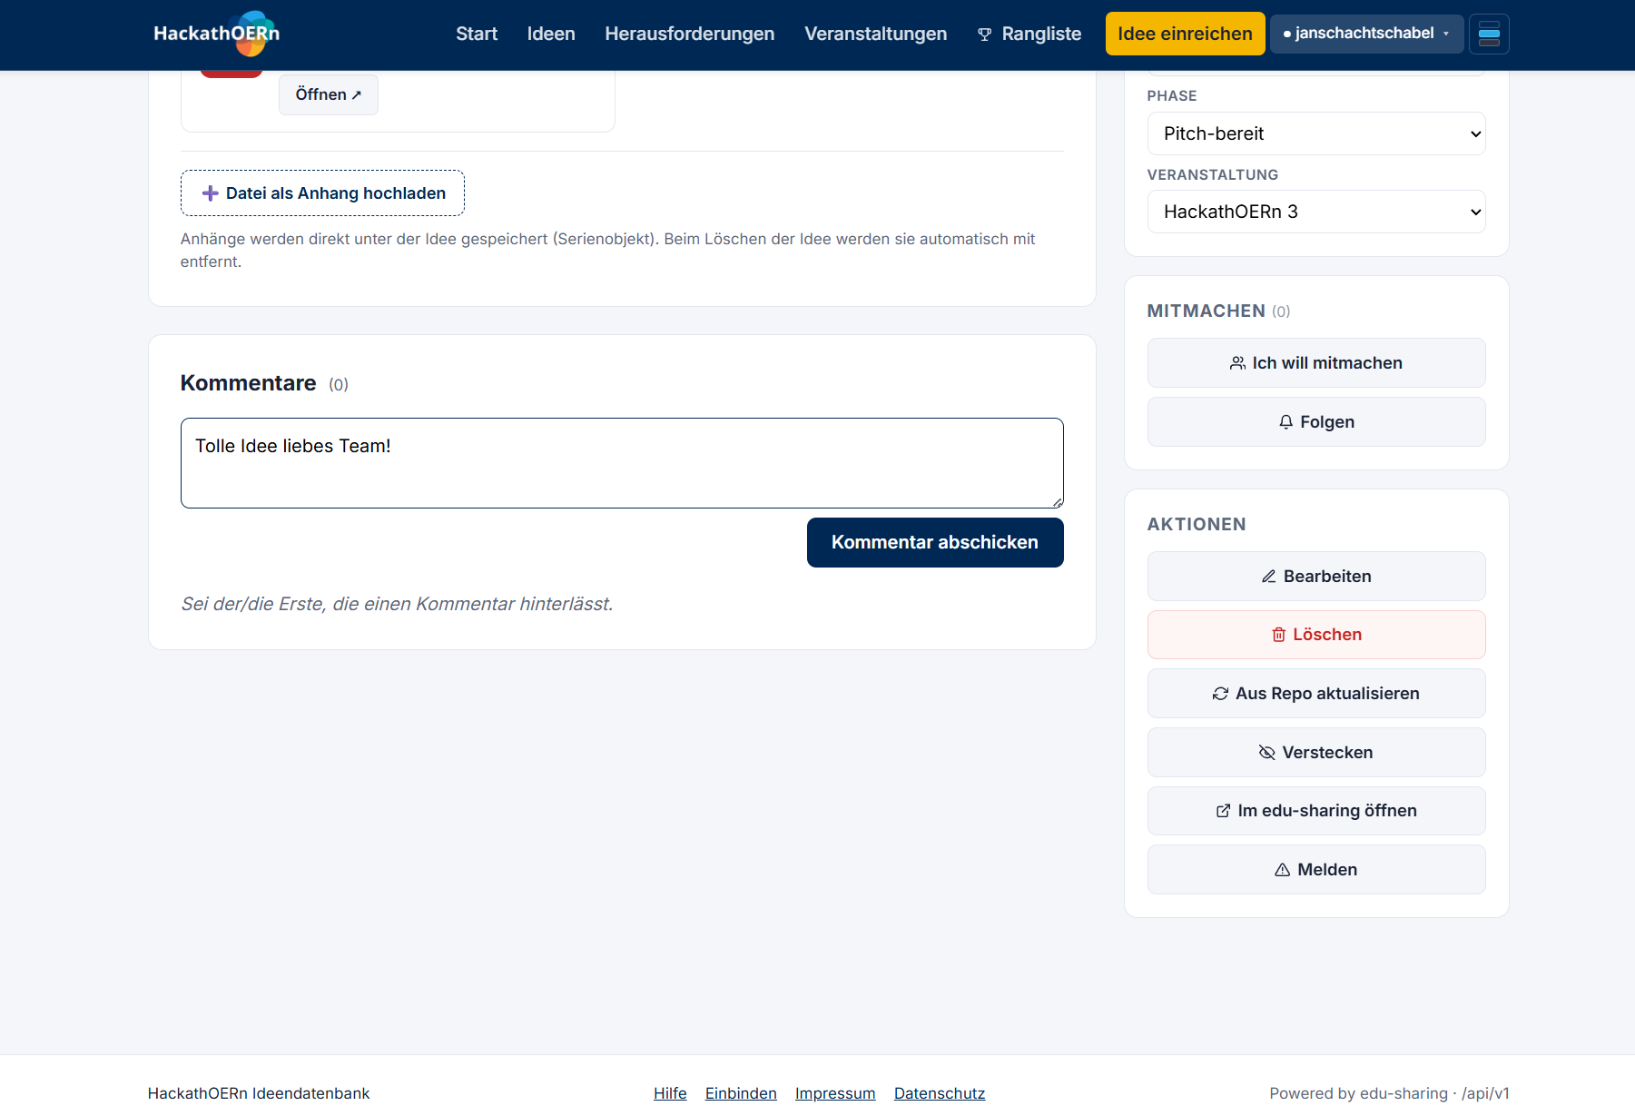Click 'Sei der/die Erste' hint text
1635x1106 pixels.
[397, 604]
